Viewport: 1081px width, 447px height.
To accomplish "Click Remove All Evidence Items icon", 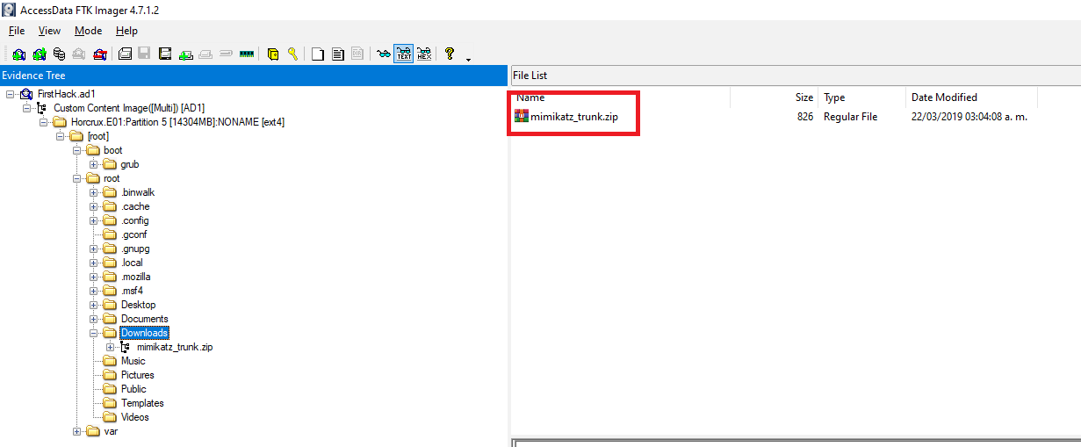I will click(101, 54).
